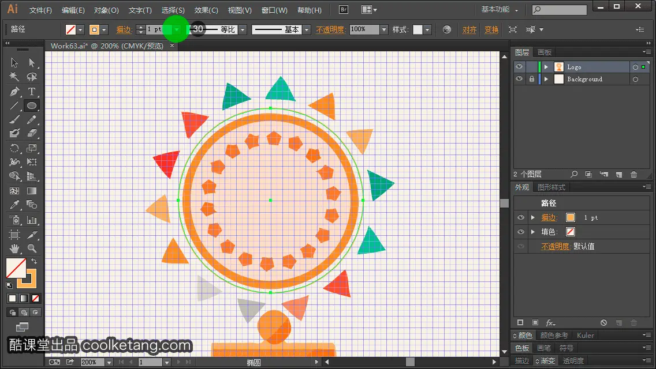The image size is (656, 369).
Task: Select the Blob Brush tool
Action: click(14, 133)
